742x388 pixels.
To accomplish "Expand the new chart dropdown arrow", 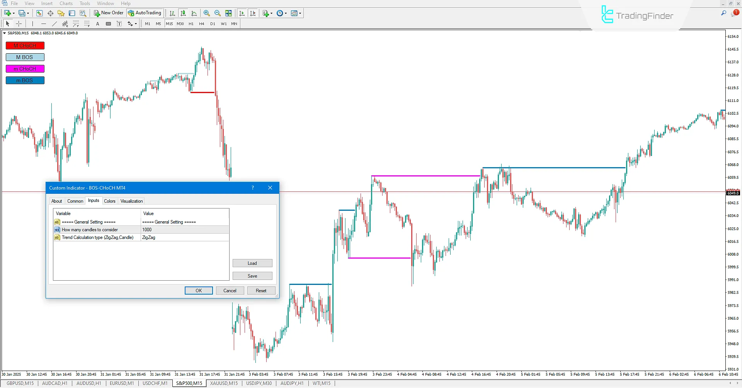I will click(14, 13).
